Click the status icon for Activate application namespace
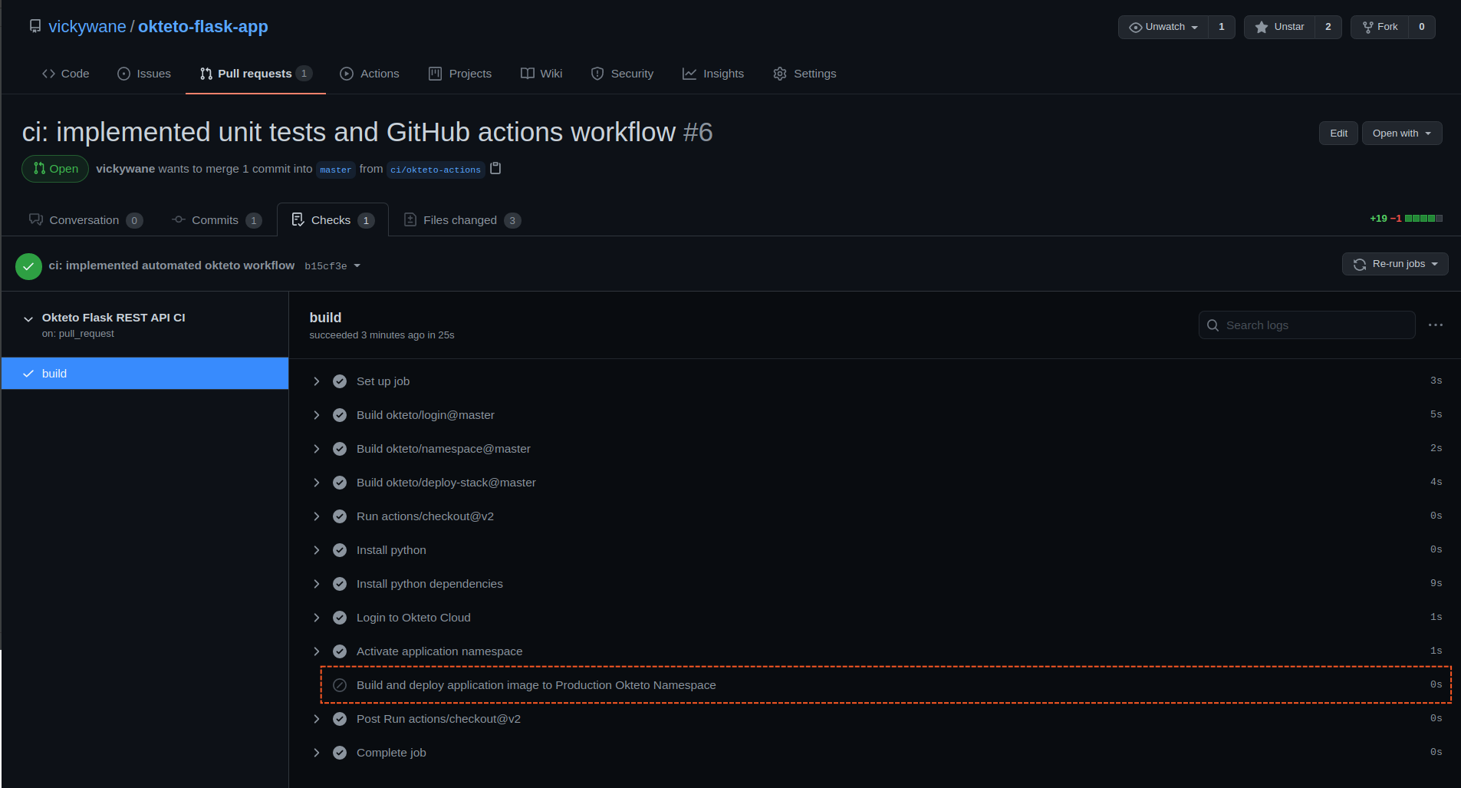This screenshot has height=788, width=1461. tap(340, 651)
